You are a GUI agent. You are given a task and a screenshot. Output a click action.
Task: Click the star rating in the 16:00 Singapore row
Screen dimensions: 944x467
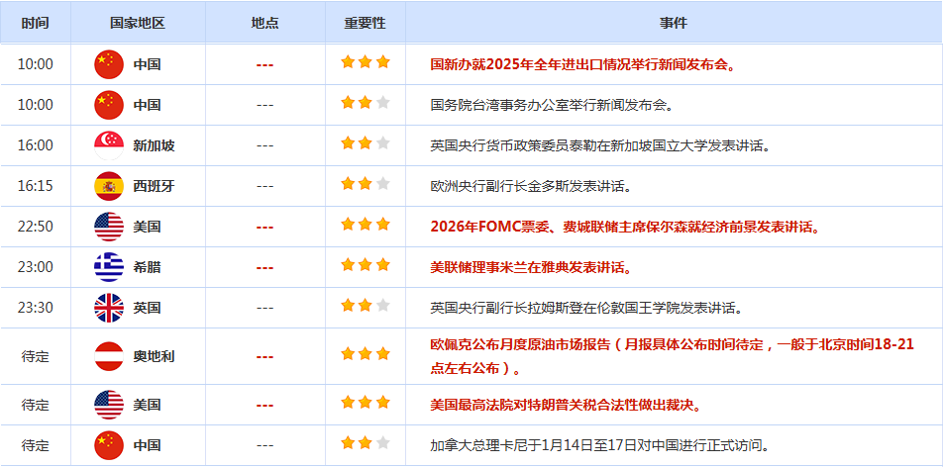click(366, 143)
